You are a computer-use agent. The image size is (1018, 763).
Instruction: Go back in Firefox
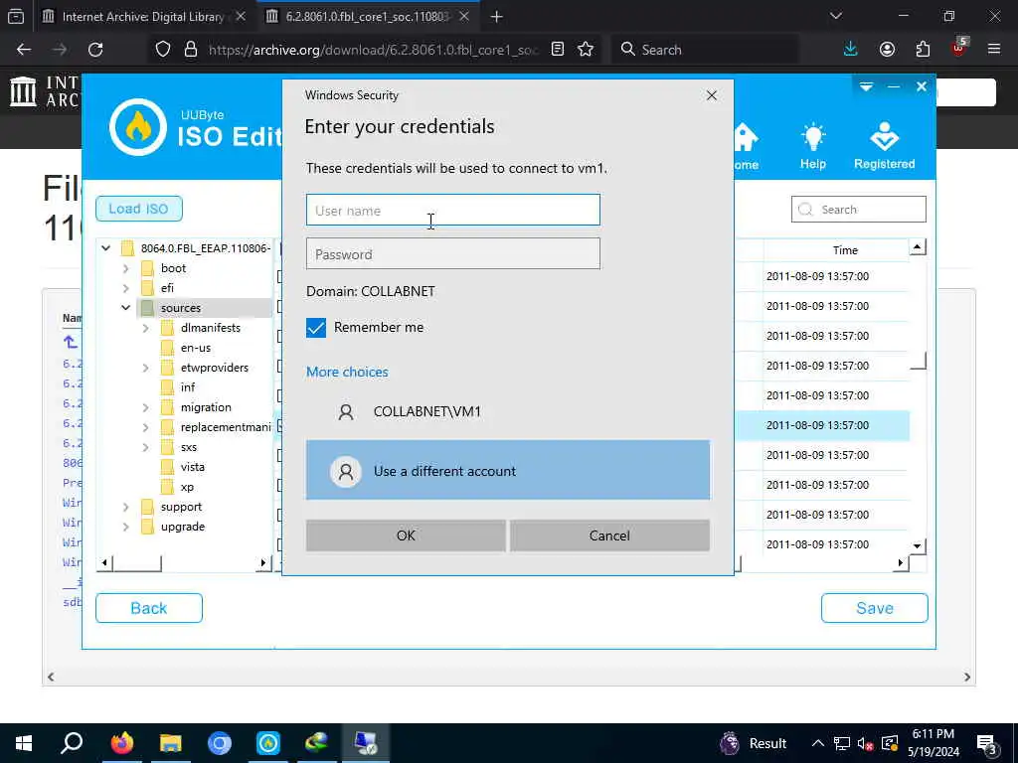(x=24, y=50)
